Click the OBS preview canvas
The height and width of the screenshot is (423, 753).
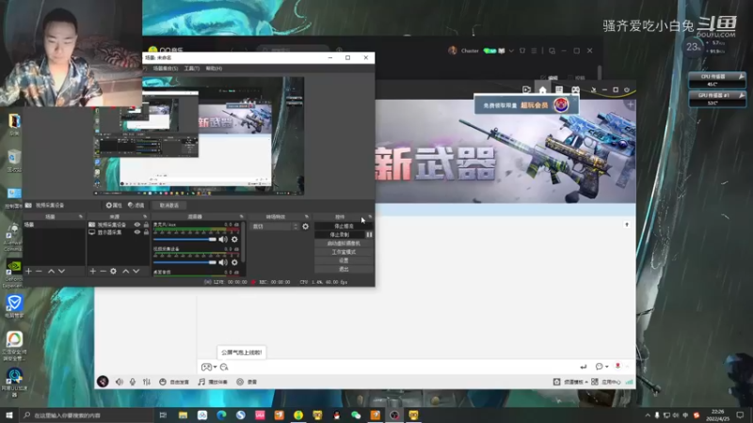pos(199,135)
